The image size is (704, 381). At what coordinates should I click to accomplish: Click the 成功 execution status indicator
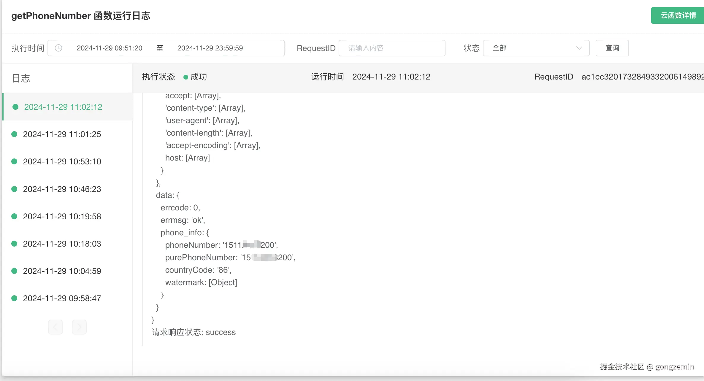[198, 77]
